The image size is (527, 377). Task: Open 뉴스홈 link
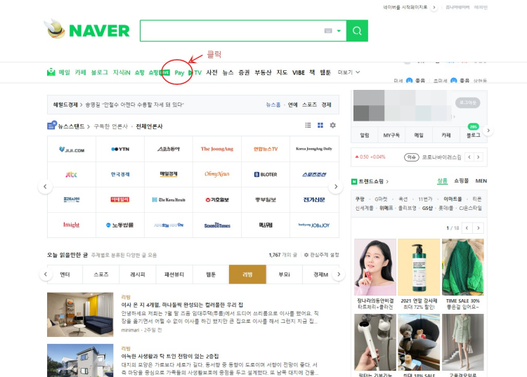click(273, 105)
